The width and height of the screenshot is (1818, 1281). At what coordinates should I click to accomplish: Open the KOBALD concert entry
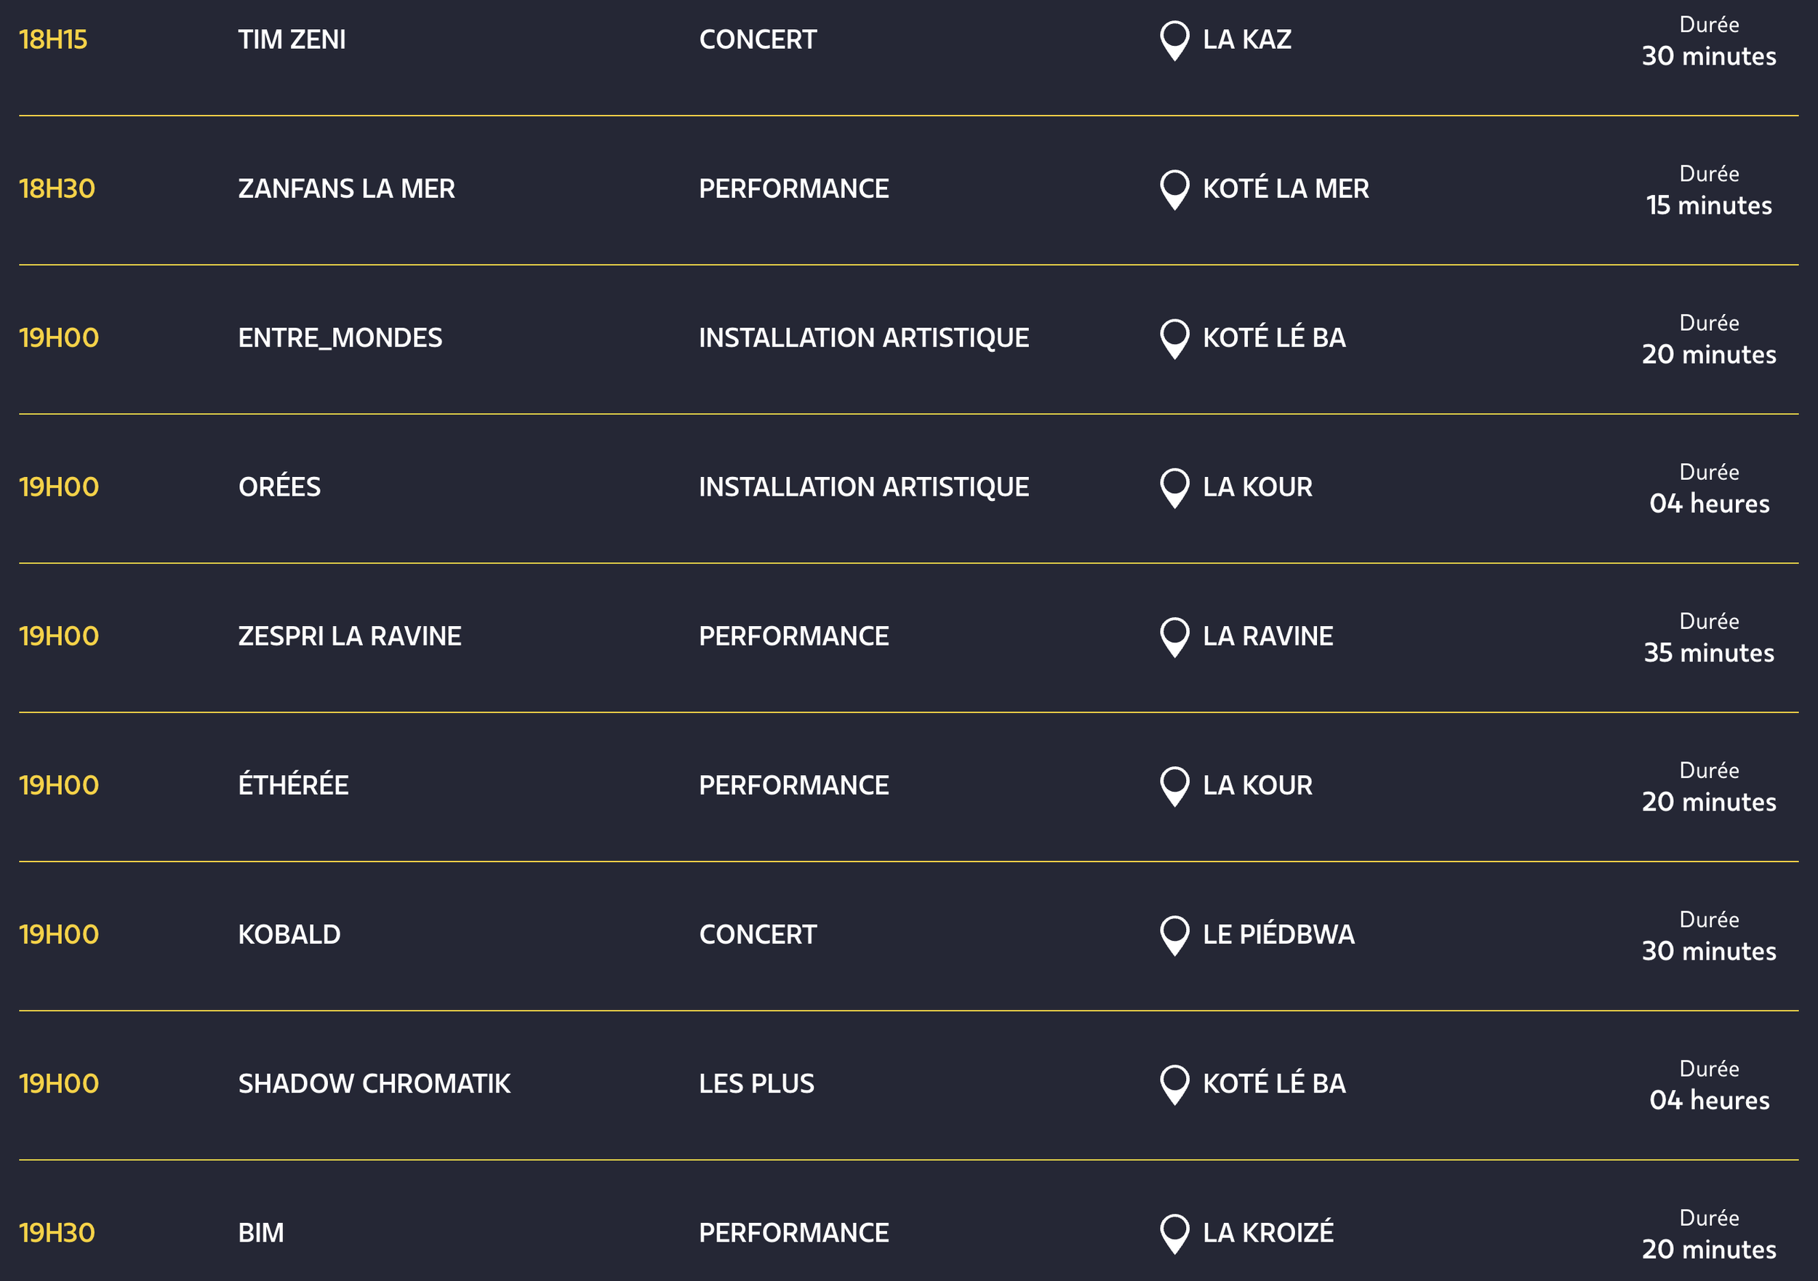[x=289, y=934]
